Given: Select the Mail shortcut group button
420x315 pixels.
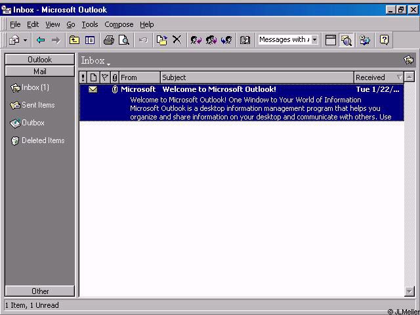Looking at the screenshot, I should [39, 72].
